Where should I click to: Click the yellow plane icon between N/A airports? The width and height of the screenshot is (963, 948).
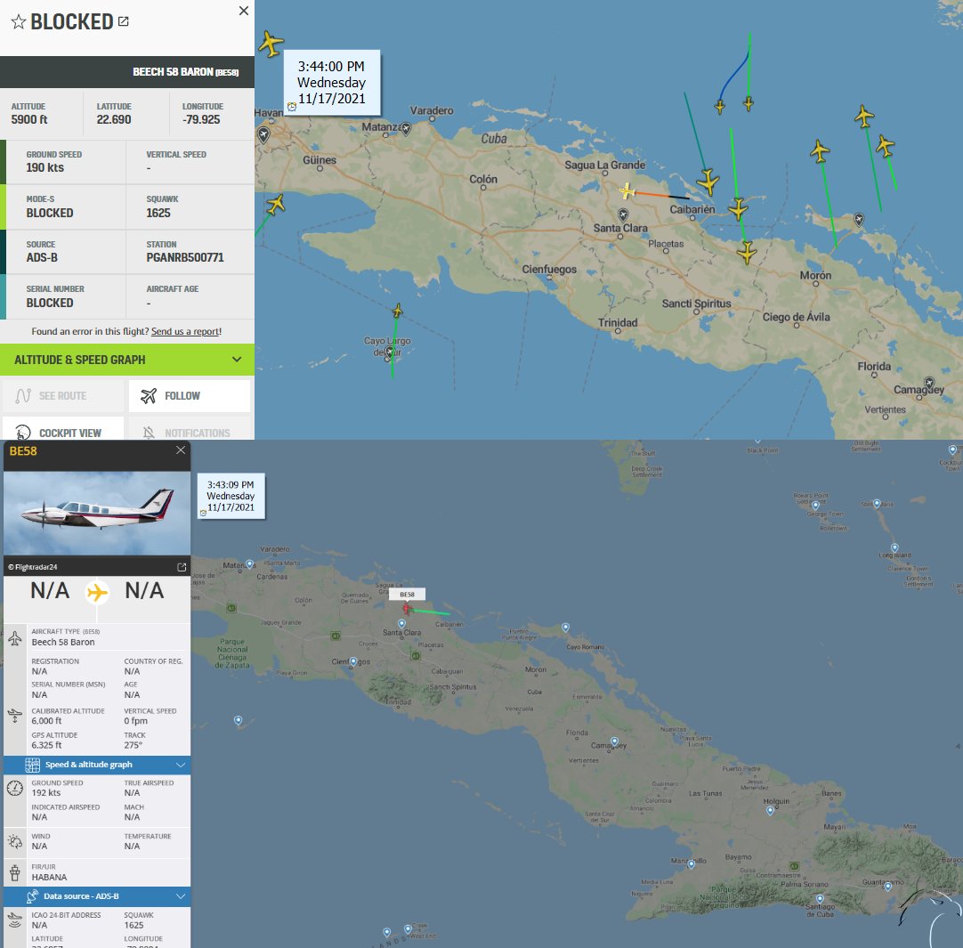(97, 592)
